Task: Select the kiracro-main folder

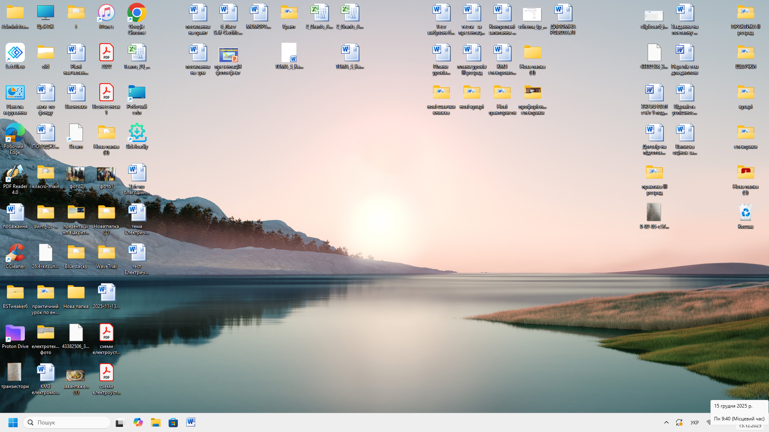Action: pos(45,177)
